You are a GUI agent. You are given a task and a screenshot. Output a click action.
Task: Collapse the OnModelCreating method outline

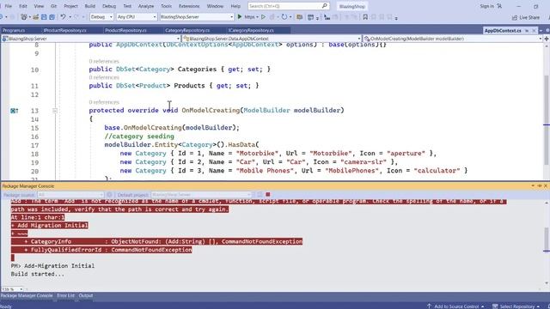[x=55, y=111]
